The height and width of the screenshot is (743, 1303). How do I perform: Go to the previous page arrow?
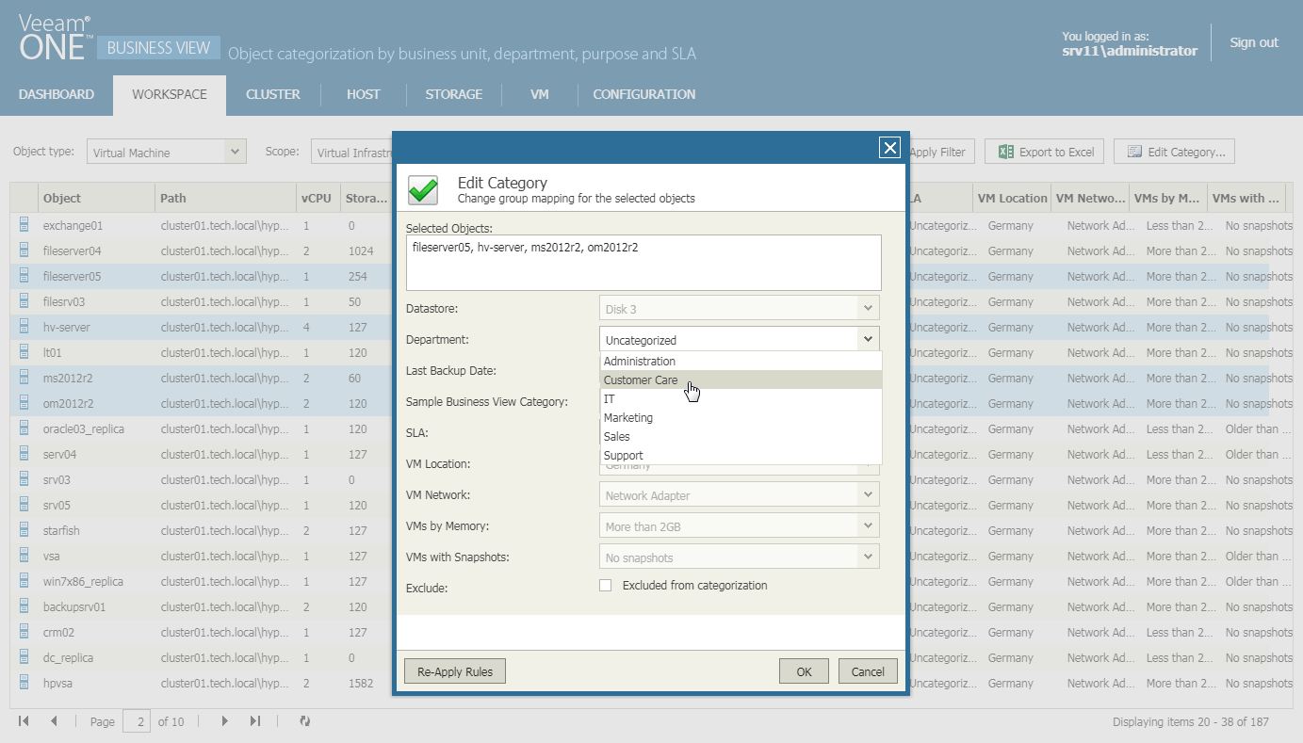click(54, 721)
